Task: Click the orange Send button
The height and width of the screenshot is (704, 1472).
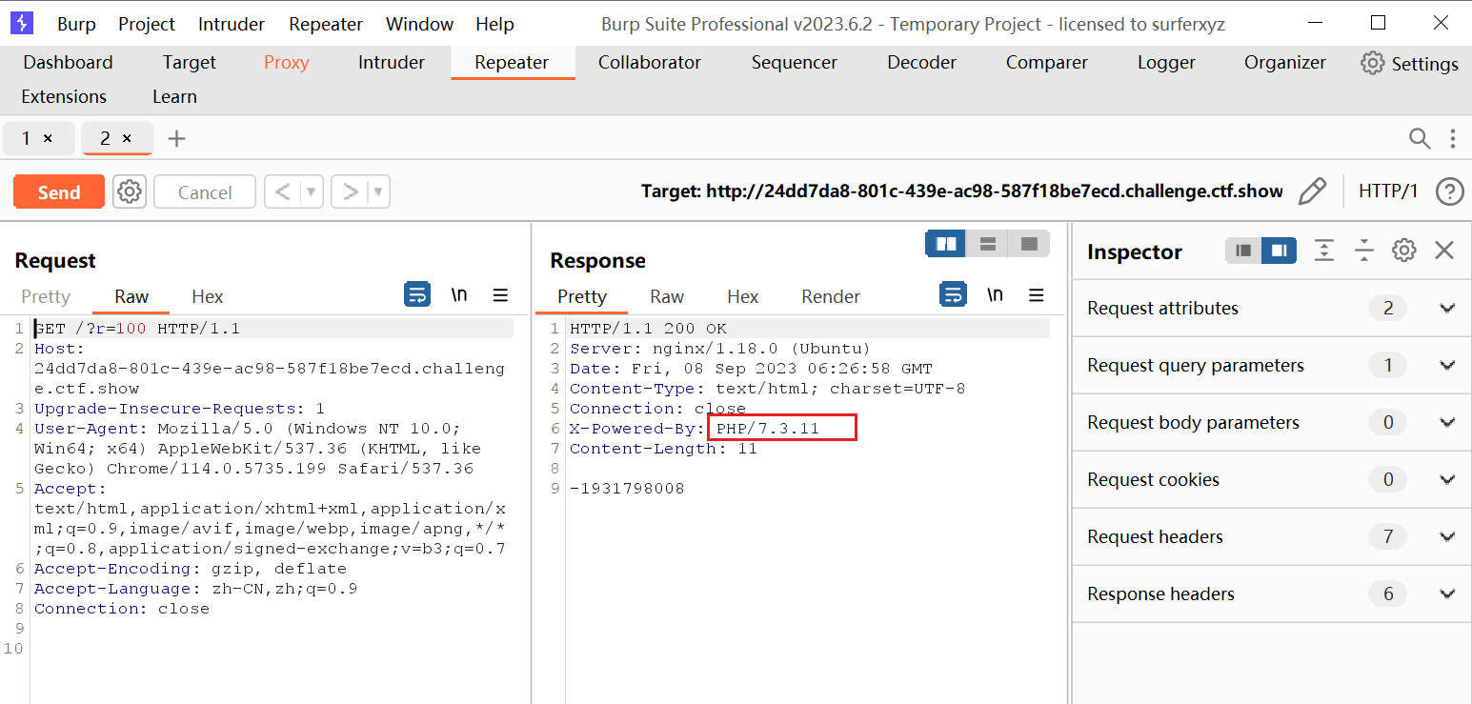Action: click(59, 191)
